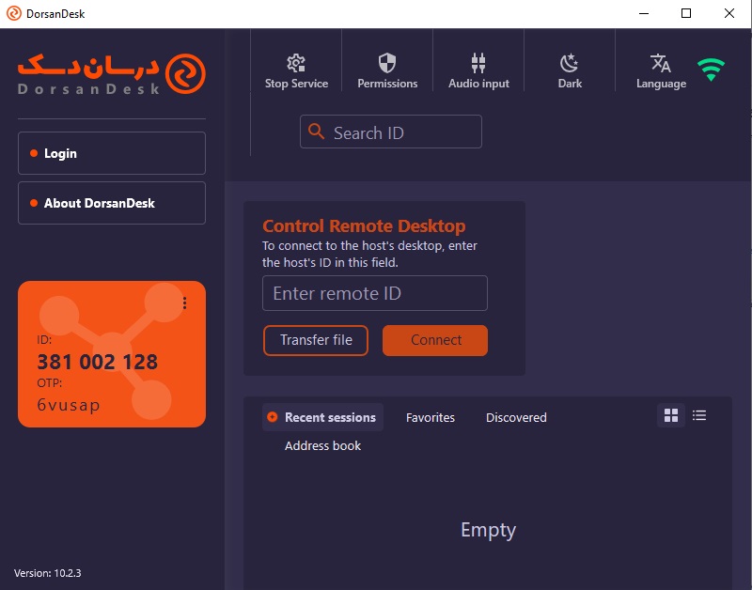
Task: Click the green Wi-Fi connection status icon
Action: 711,70
